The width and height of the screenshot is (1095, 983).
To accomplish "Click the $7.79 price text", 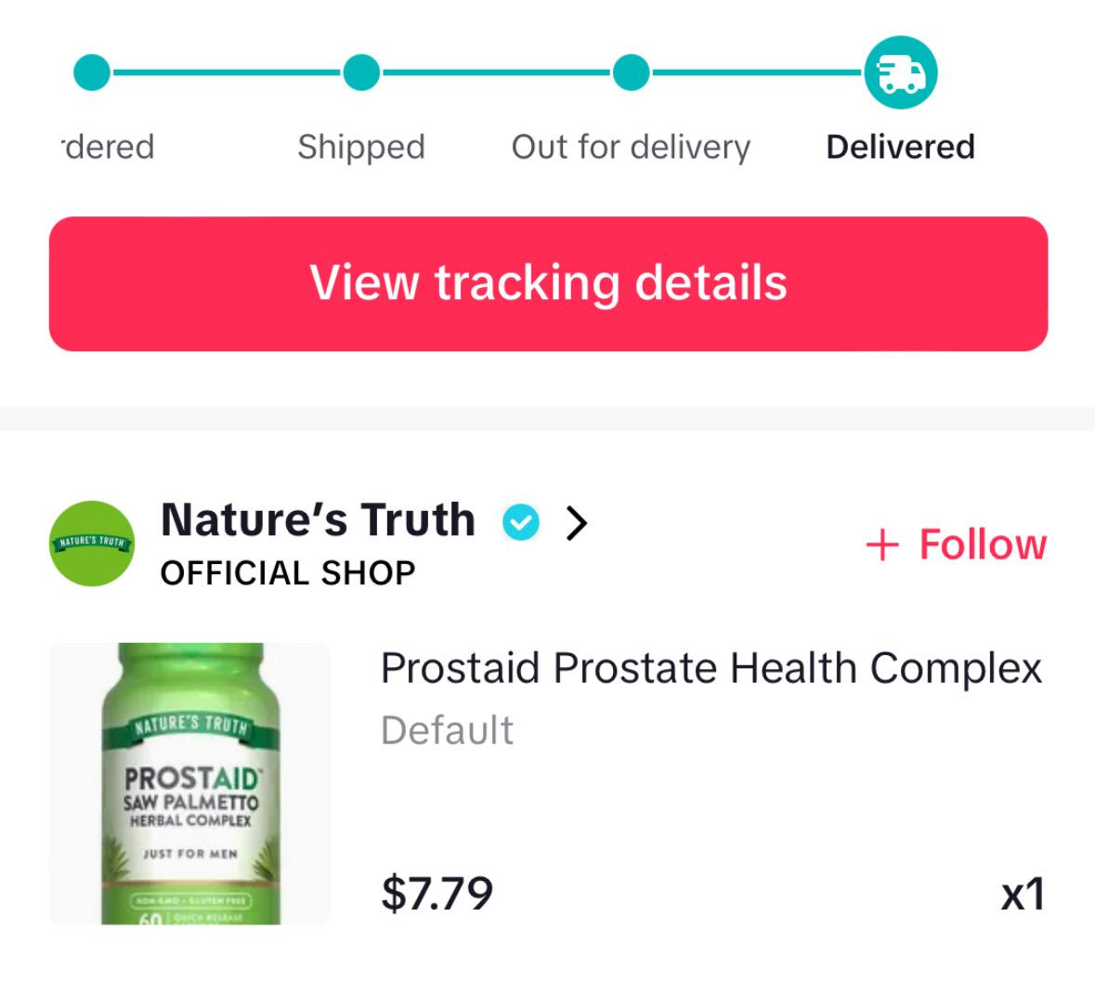I will tap(437, 893).
